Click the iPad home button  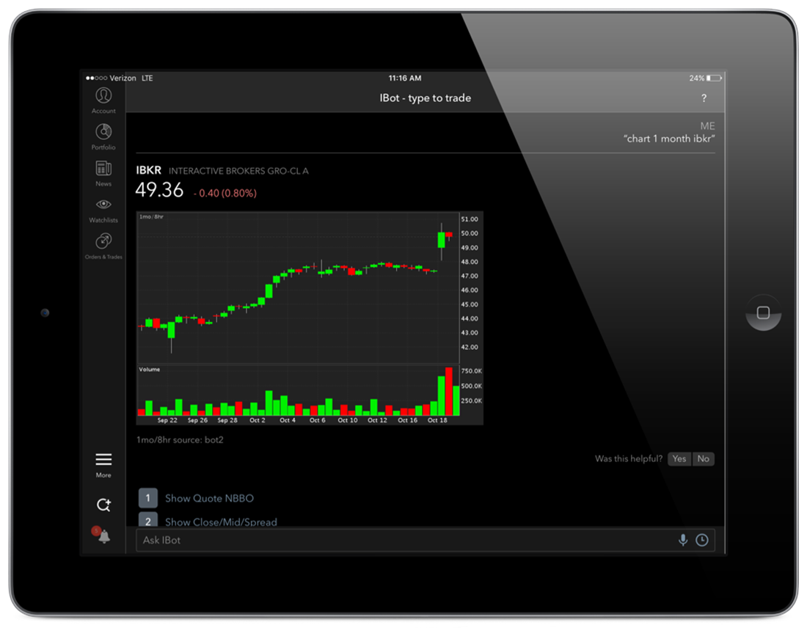763,312
